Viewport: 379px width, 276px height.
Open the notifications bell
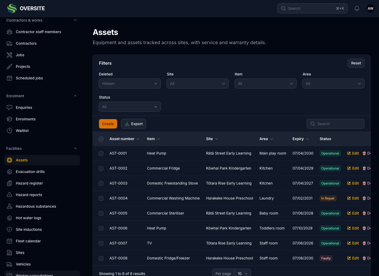357,8
